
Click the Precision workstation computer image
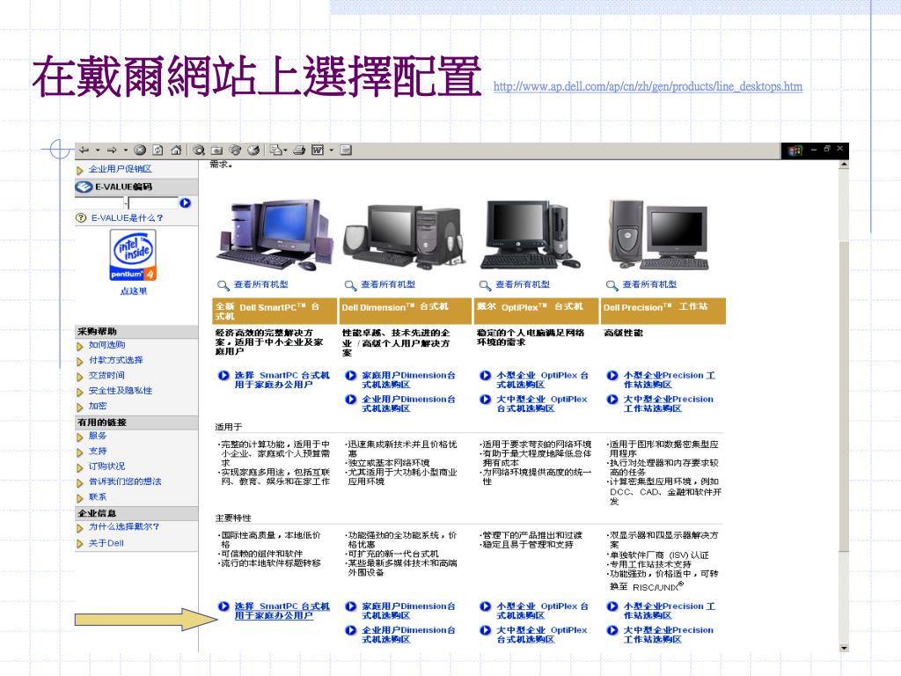coord(660,234)
